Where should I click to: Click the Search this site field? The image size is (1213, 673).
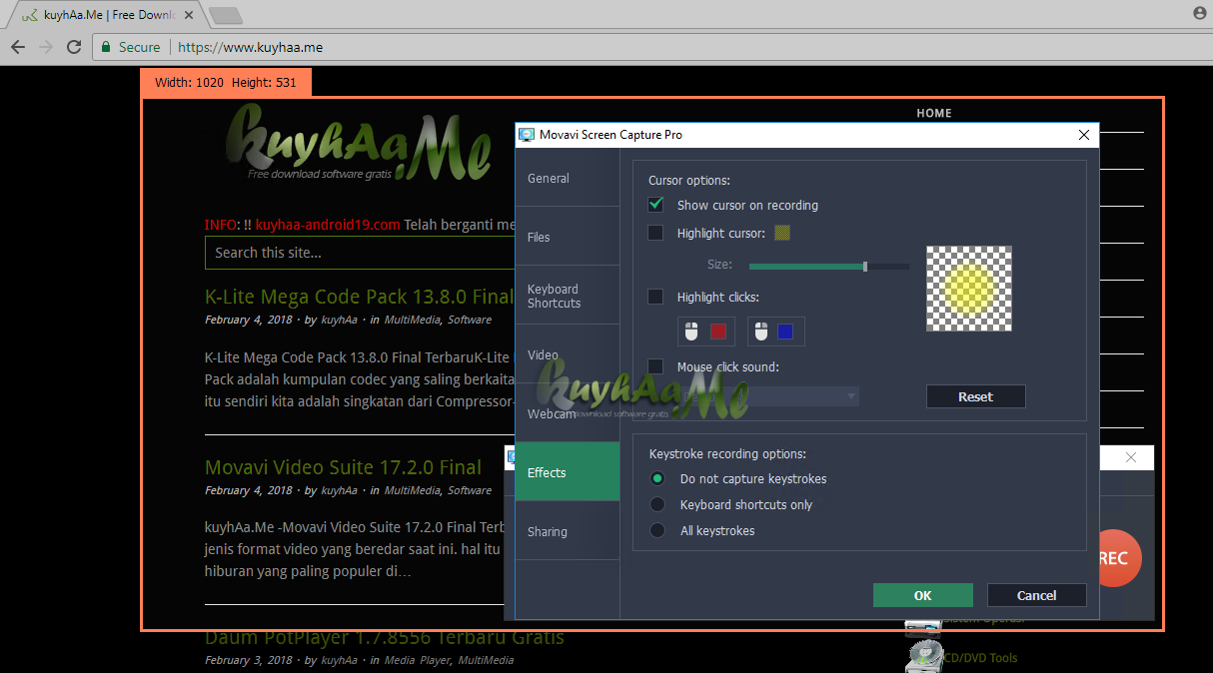360,253
